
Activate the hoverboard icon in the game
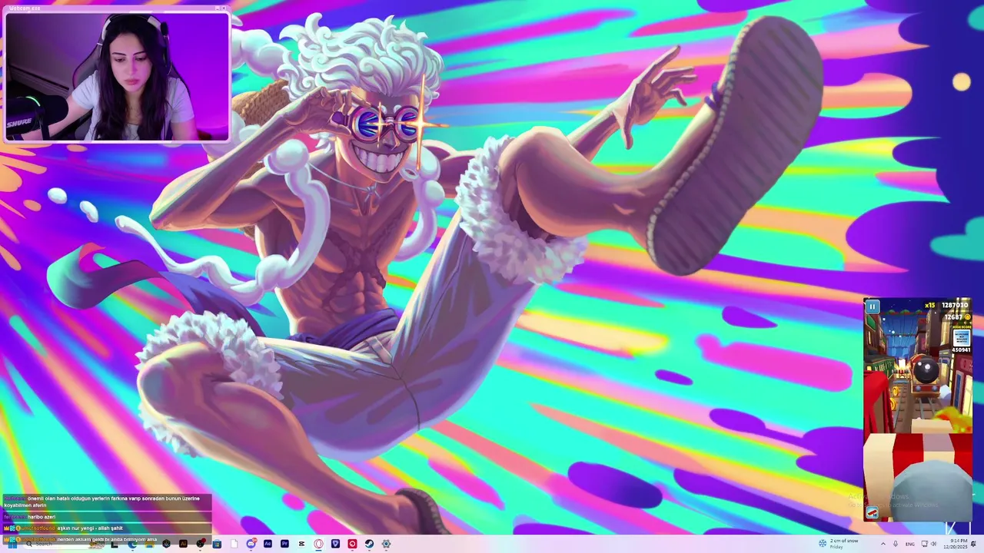click(x=873, y=512)
